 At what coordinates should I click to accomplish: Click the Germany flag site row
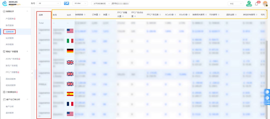70,51
